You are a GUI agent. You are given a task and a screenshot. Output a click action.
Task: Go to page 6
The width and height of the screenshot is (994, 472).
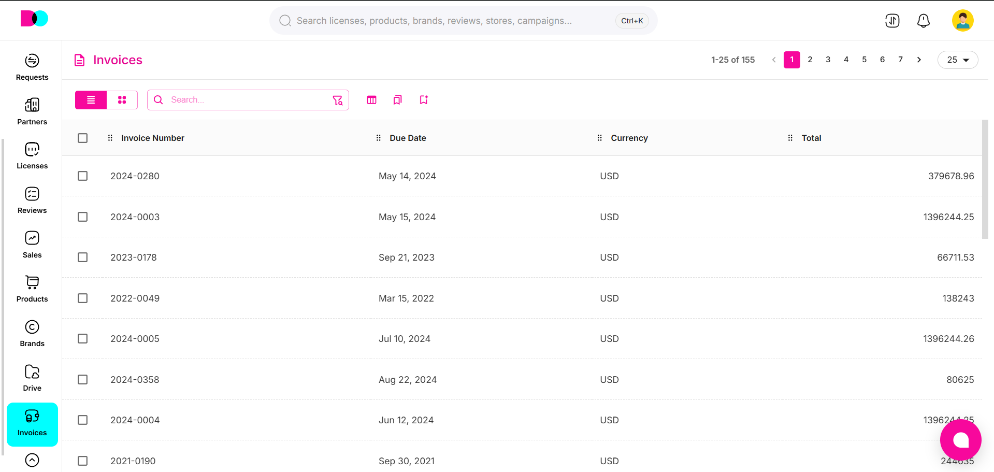tap(883, 60)
